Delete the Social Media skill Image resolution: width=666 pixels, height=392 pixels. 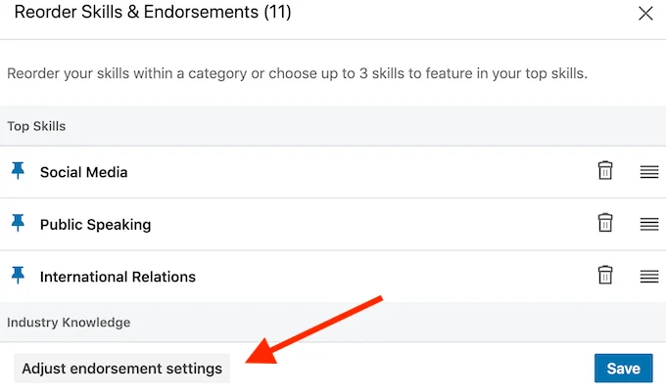[x=605, y=171]
